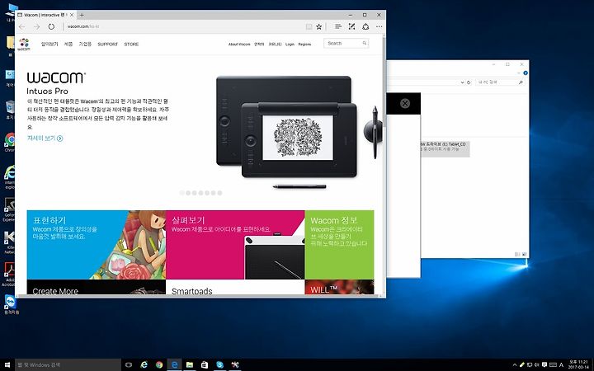The image size is (594, 371).
Task: Switch Explorer to details view icon
Action: (x=517, y=255)
